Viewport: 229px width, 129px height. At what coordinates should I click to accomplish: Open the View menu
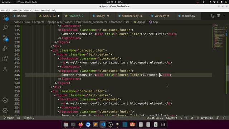tap(26, 10)
